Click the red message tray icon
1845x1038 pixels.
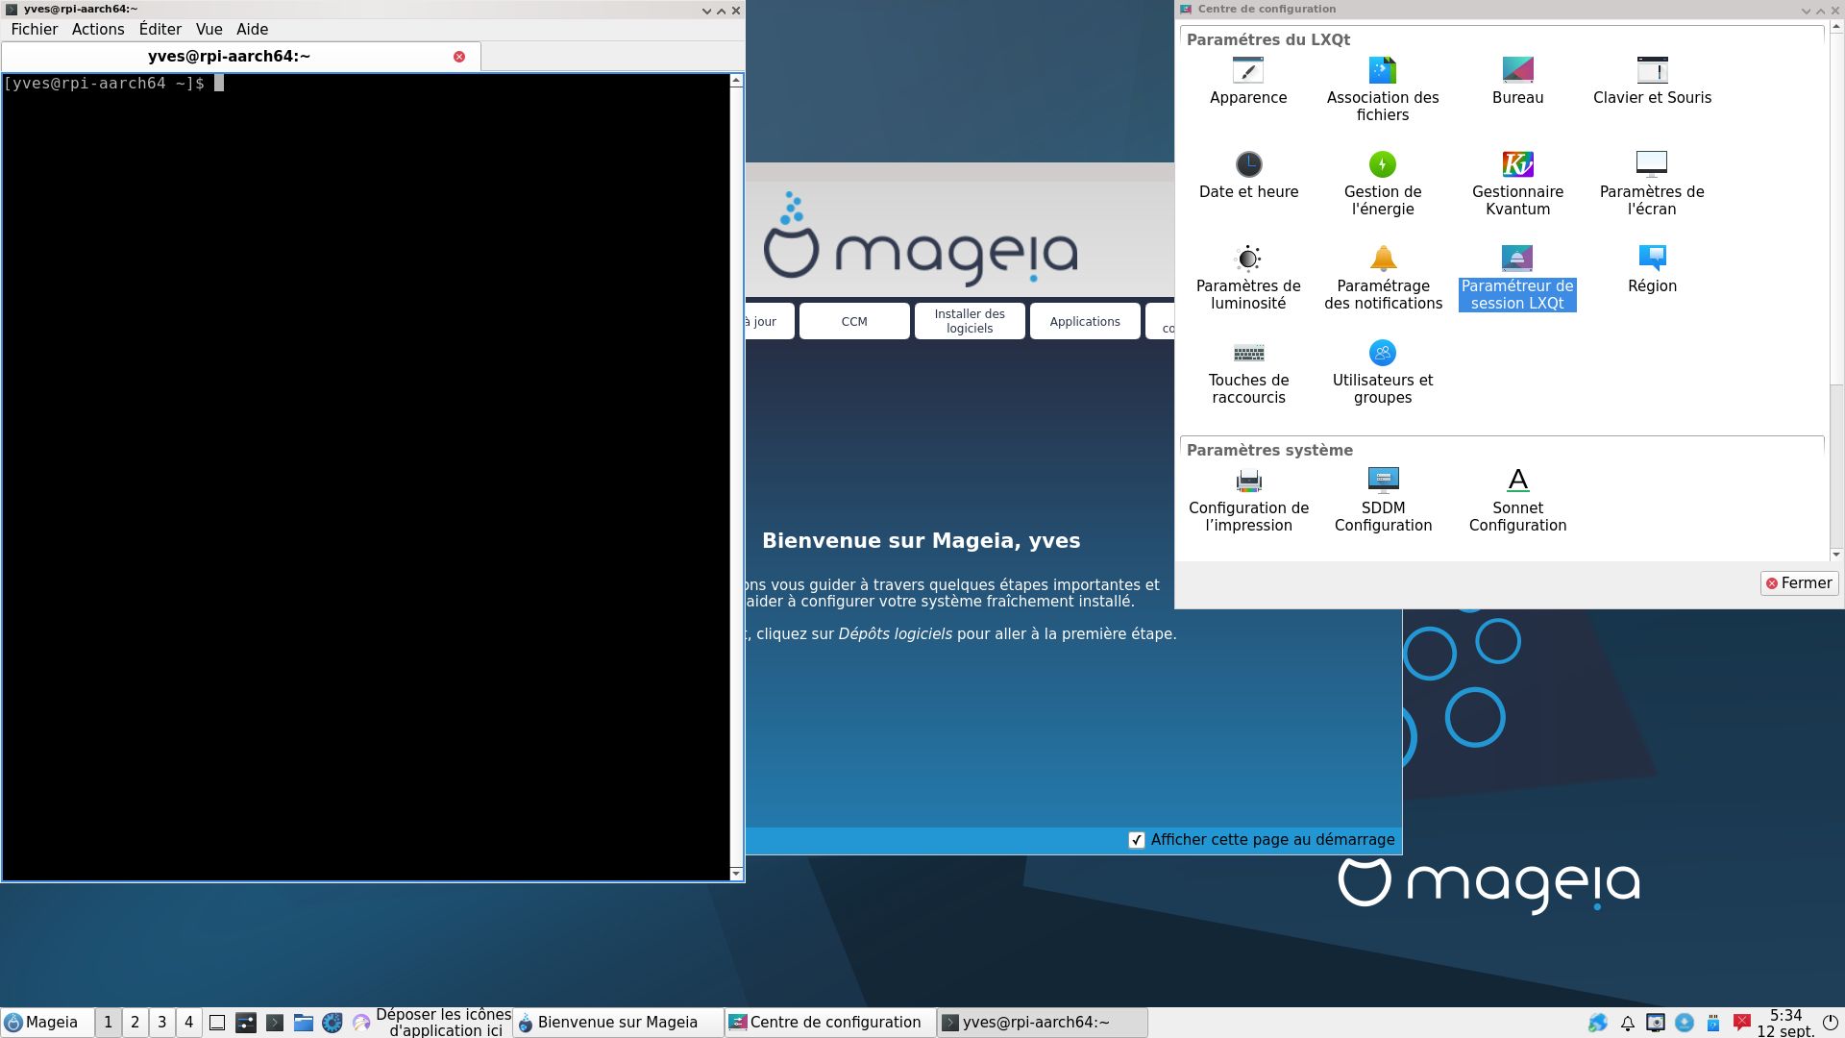(x=1742, y=1023)
